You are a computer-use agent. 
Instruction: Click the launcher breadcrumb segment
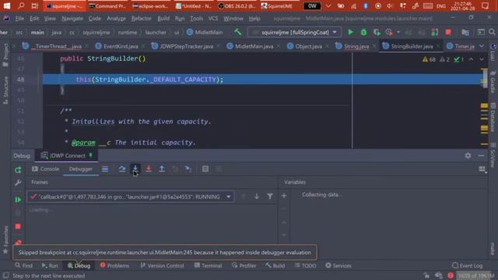pos(156,32)
